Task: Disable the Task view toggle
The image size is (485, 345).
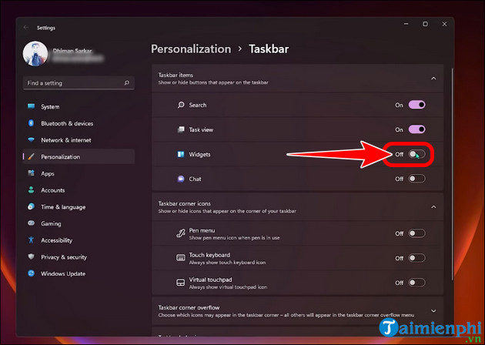Action: (x=416, y=129)
